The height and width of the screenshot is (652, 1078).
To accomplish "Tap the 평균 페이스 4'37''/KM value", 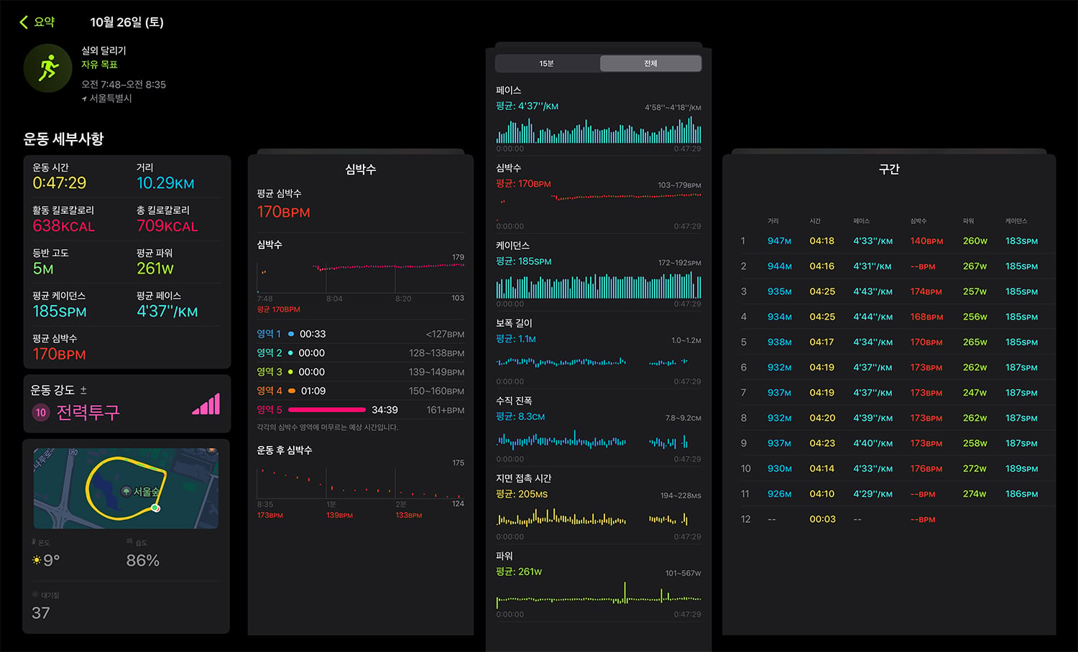I will pyautogui.click(x=167, y=312).
